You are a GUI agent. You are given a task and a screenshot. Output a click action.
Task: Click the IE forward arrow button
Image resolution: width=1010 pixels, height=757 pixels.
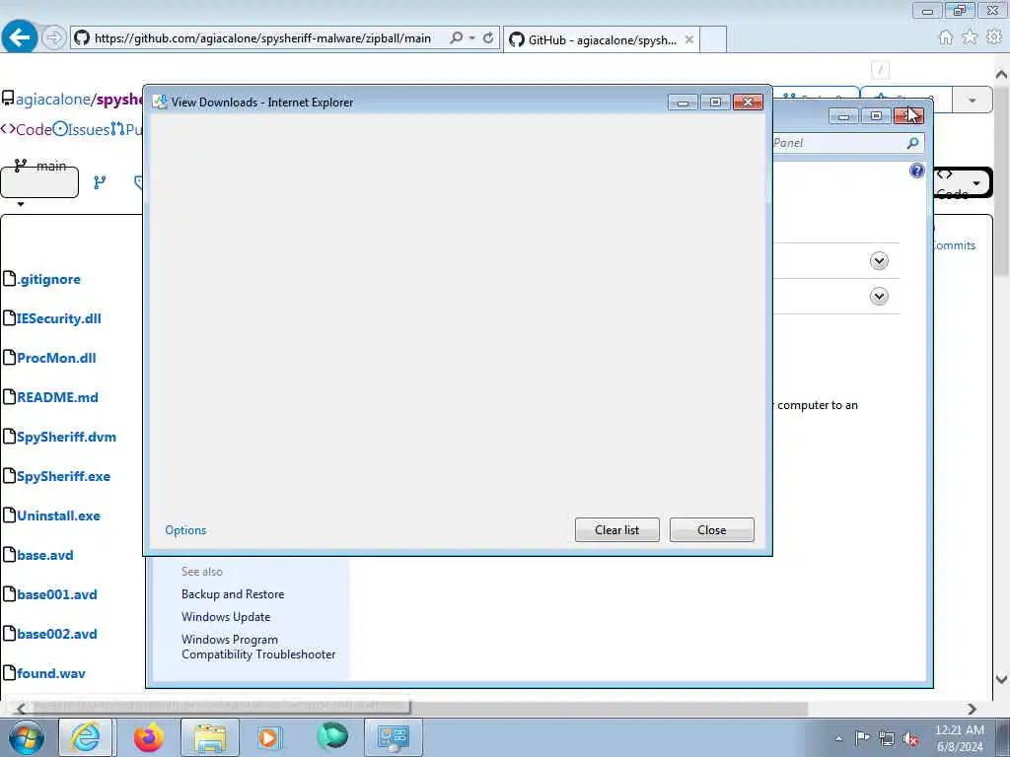coord(53,38)
